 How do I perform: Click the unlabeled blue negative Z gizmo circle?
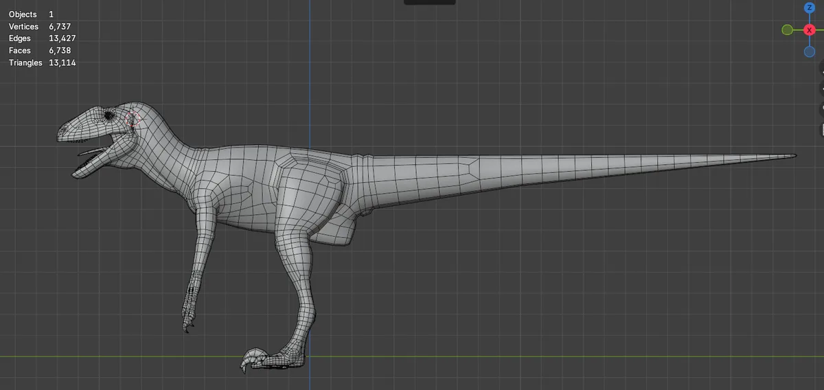point(810,51)
